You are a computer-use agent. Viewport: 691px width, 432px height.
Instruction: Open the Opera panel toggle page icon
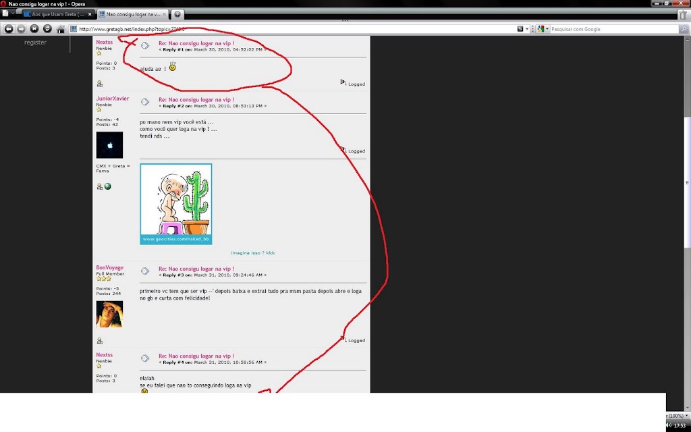[x=5, y=13]
